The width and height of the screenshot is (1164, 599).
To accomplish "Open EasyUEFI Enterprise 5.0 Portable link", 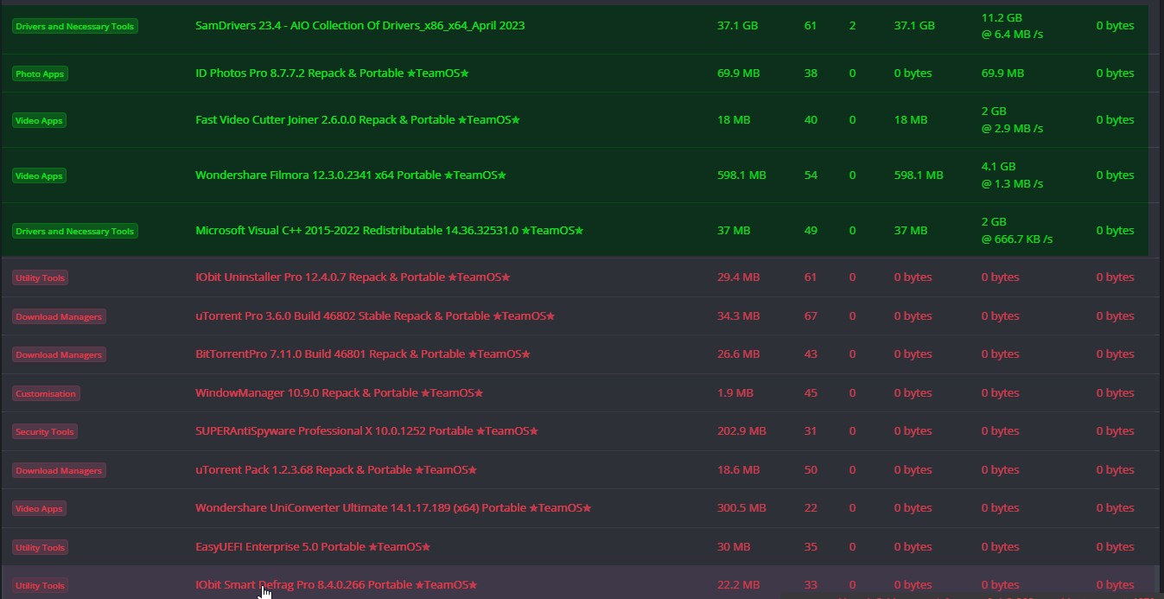I will (313, 547).
